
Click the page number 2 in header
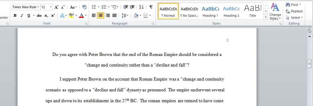coord(228,40)
